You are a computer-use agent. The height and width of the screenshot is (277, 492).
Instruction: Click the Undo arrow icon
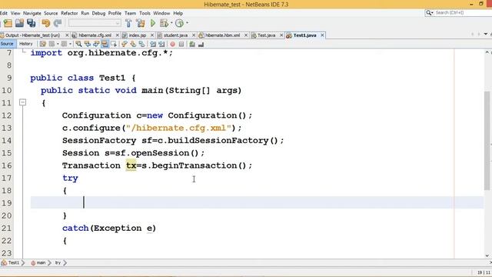(46, 23)
